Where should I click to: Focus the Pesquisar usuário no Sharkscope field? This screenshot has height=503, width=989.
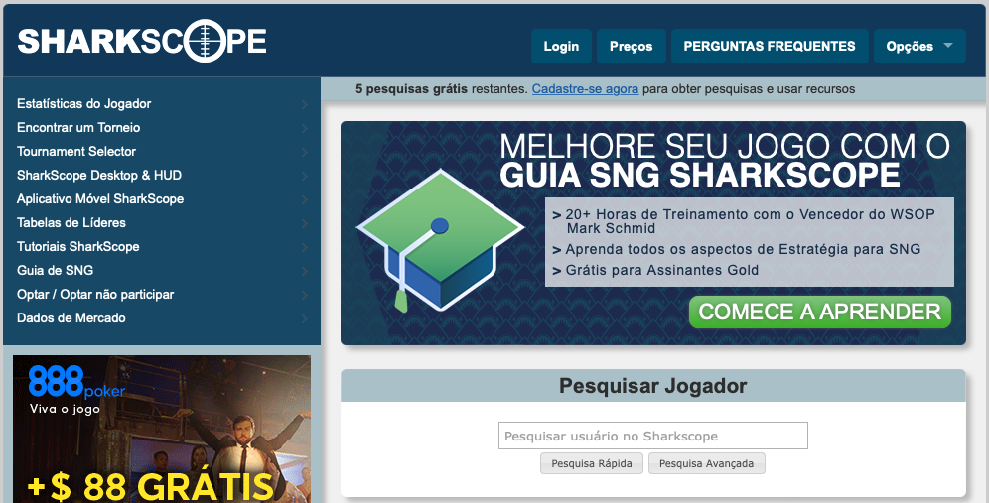(652, 436)
